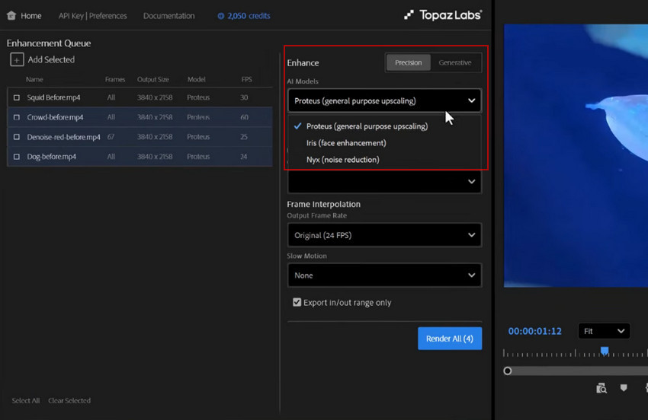The width and height of the screenshot is (648, 420).
Task: Click the add marker shield icon
Action: point(624,387)
